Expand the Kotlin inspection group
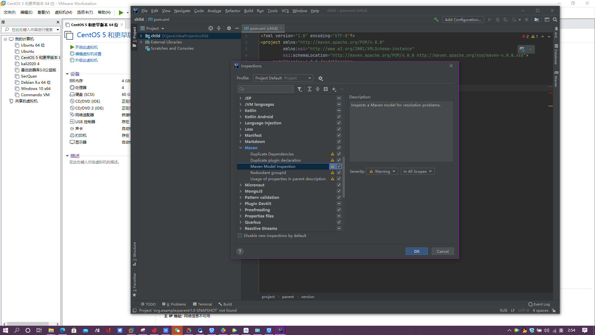Viewport: 595px width, 335px height. (240, 111)
